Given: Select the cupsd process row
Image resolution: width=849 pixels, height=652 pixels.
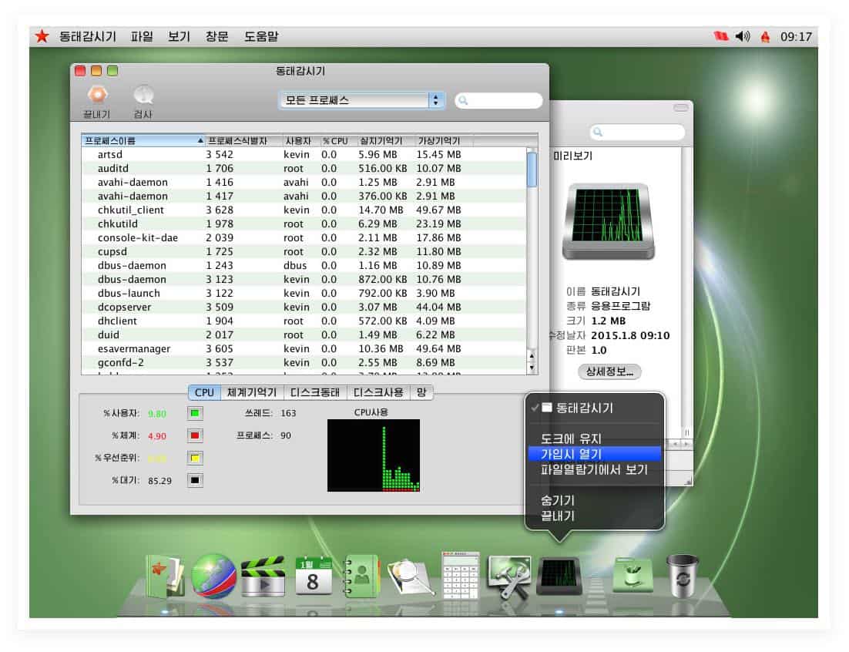Looking at the screenshot, I should [x=304, y=252].
